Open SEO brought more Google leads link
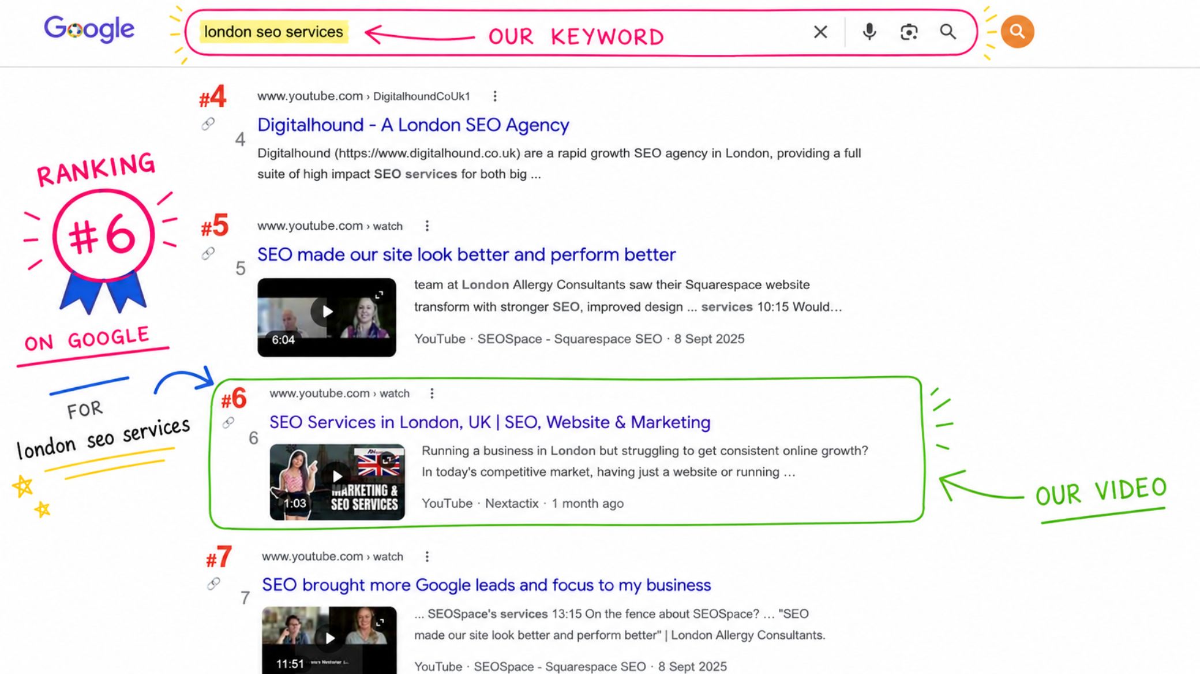The width and height of the screenshot is (1200, 674). coord(486,585)
